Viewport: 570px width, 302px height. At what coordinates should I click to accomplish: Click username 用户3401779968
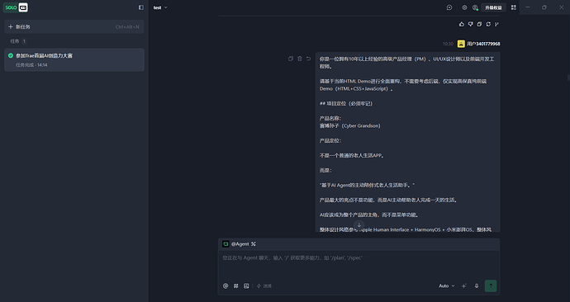[483, 44]
